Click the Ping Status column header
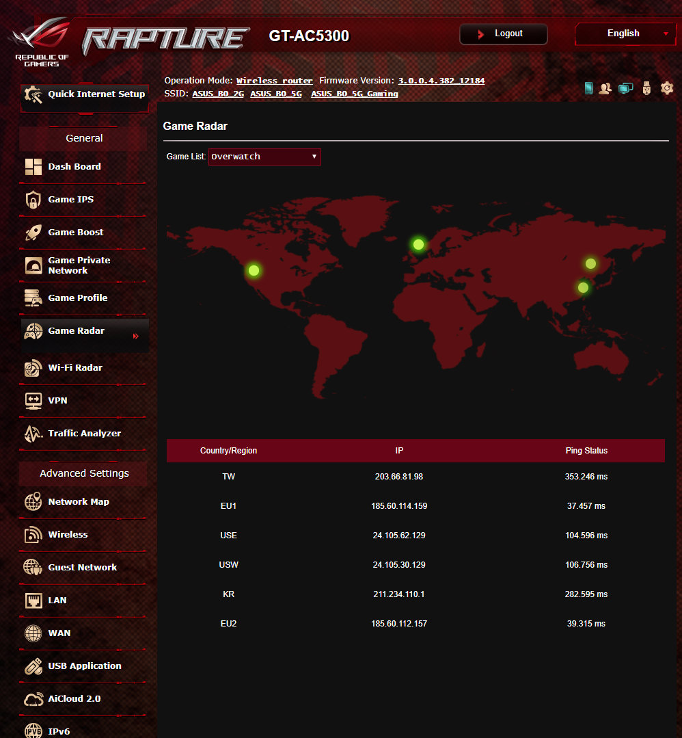 pyautogui.click(x=586, y=451)
